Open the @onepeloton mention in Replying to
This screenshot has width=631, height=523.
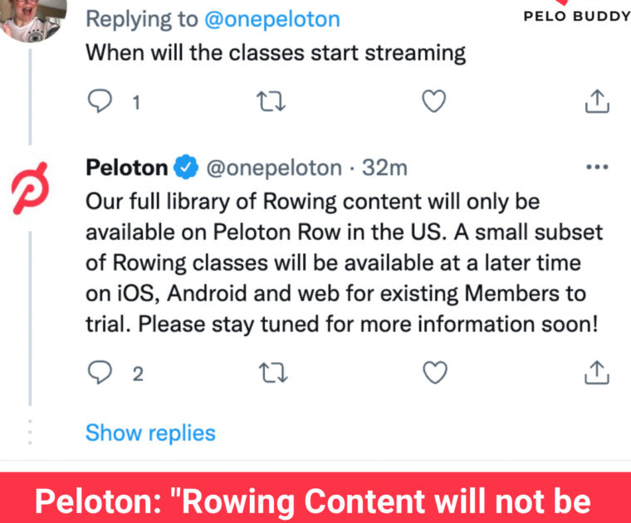coord(271,17)
